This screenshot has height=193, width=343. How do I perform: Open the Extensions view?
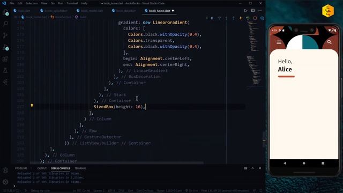5,58
